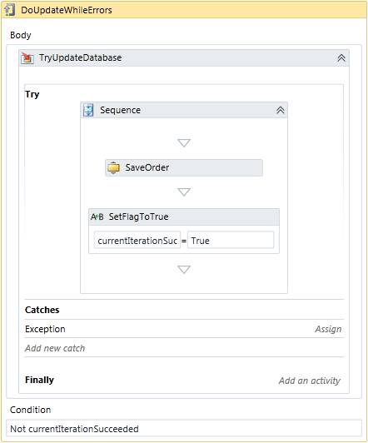Click the Add new catch link
Image resolution: width=368 pixels, height=443 pixels.
(55, 348)
